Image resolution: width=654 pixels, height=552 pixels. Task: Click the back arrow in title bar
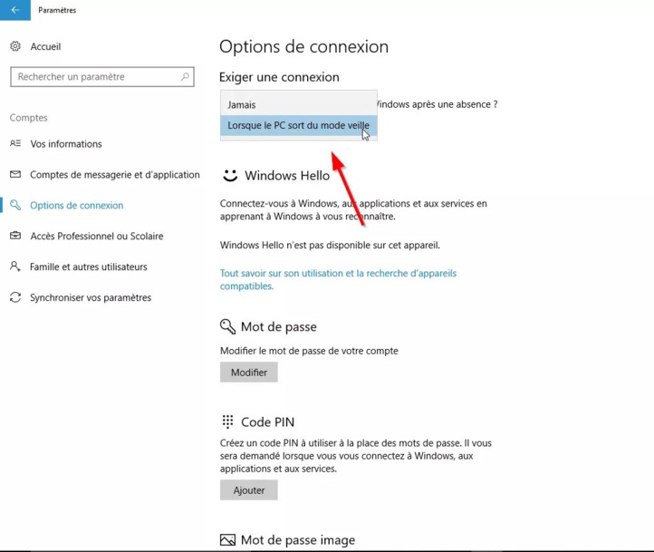14,10
